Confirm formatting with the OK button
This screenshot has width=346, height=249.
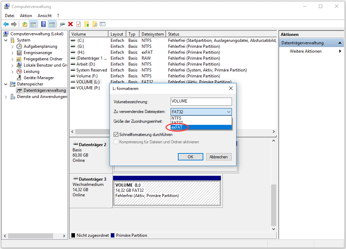[190, 157]
